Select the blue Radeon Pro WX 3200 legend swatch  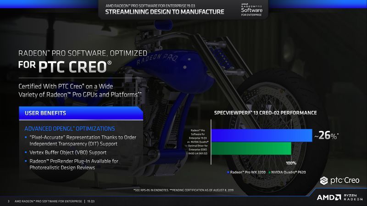(228, 173)
